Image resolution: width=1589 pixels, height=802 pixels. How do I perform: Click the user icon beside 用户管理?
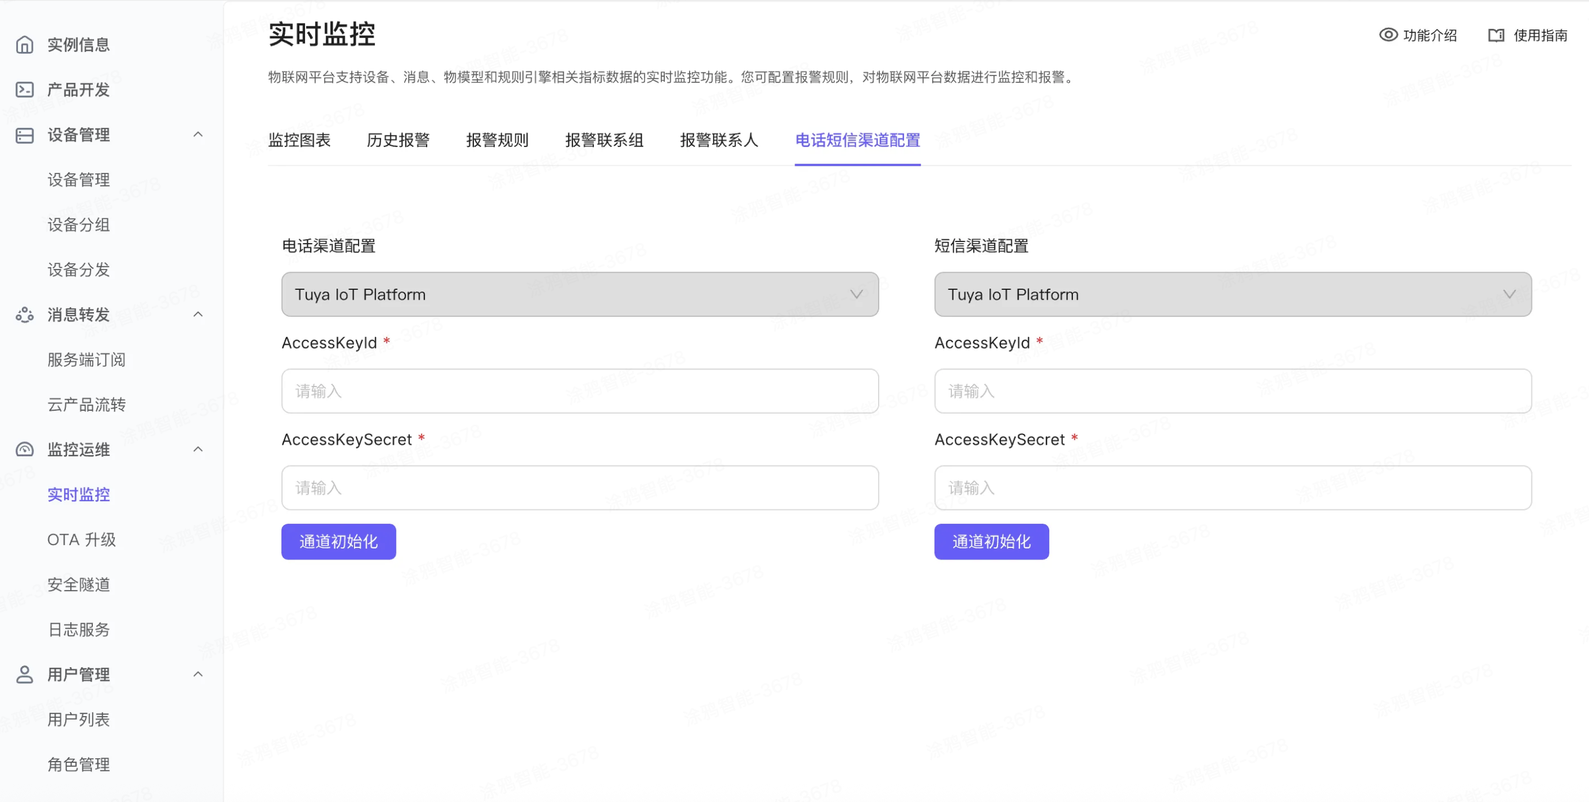tap(25, 675)
